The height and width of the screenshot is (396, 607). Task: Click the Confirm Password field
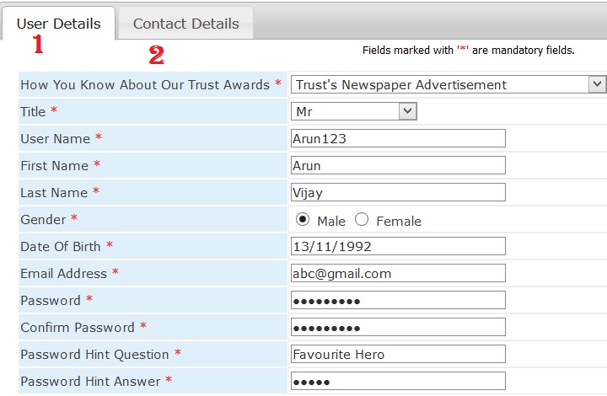pos(397,327)
